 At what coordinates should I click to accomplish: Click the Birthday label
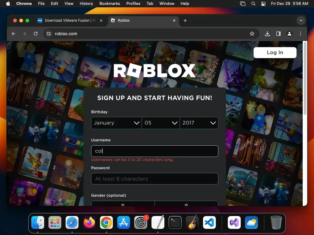pos(99,112)
